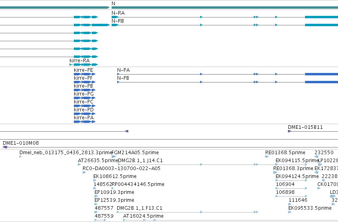Click the DMG2B.1_1.J14.C1 cDNA label

tap(140, 161)
